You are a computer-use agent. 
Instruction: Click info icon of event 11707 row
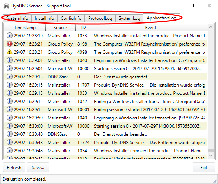[x=10, y=85]
